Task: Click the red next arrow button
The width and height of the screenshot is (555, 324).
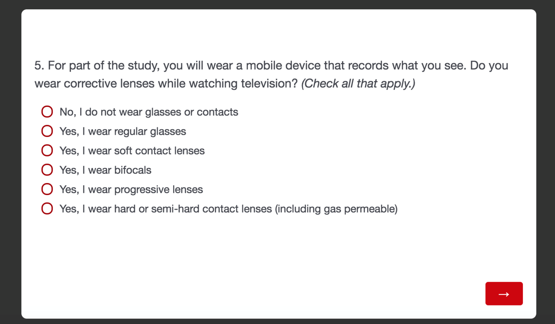Action: click(504, 293)
